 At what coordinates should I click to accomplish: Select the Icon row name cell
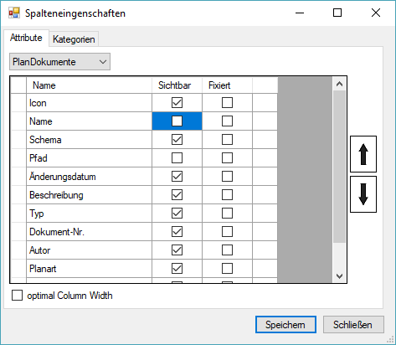90,103
